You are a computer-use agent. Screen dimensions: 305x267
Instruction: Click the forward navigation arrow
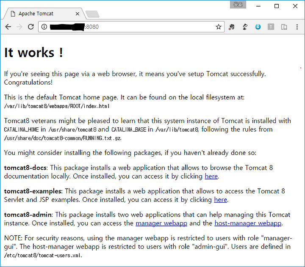coord(19,27)
